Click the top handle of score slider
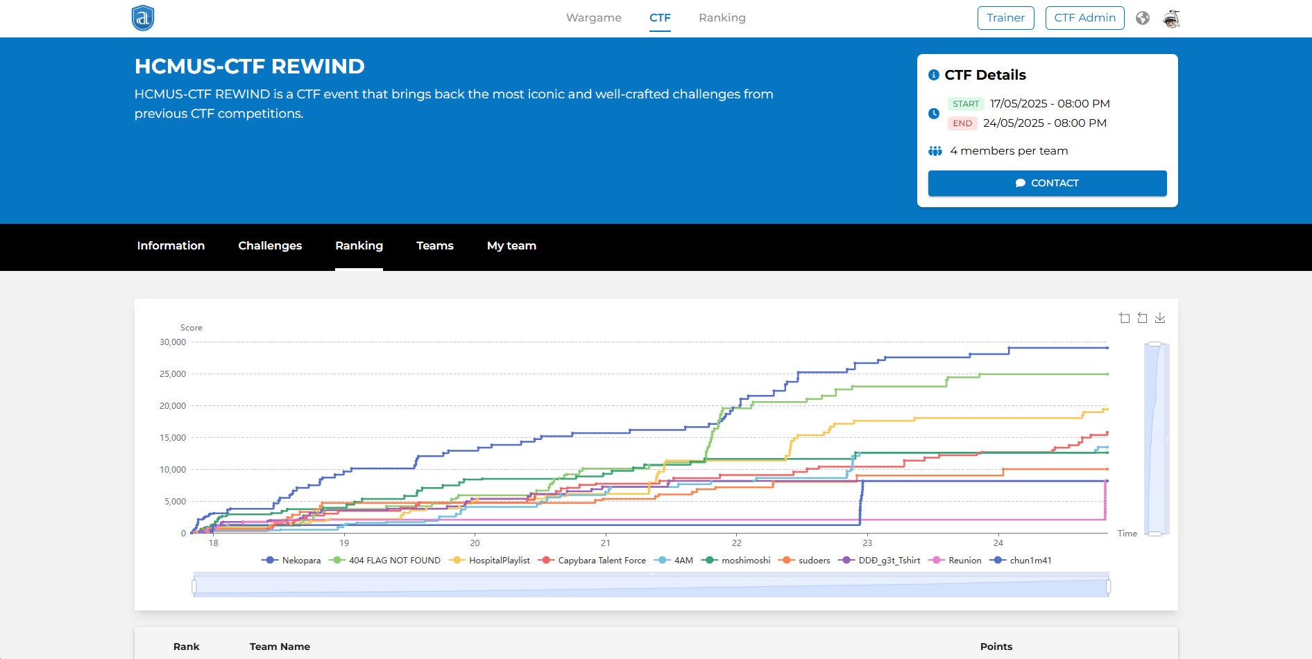 tap(1155, 344)
